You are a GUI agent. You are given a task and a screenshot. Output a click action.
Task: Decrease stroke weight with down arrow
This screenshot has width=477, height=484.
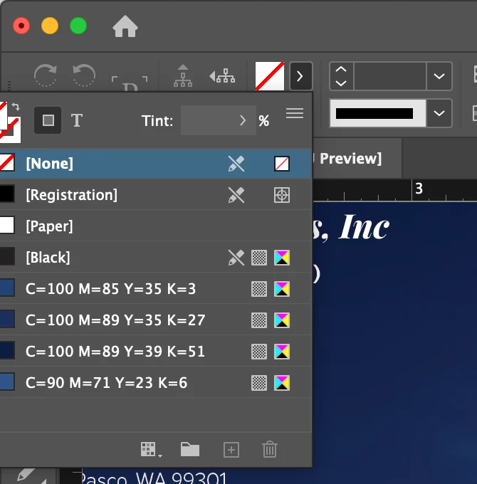point(341,83)
